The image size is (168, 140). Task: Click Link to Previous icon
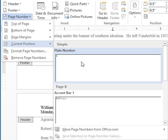[x=123, y=17]
